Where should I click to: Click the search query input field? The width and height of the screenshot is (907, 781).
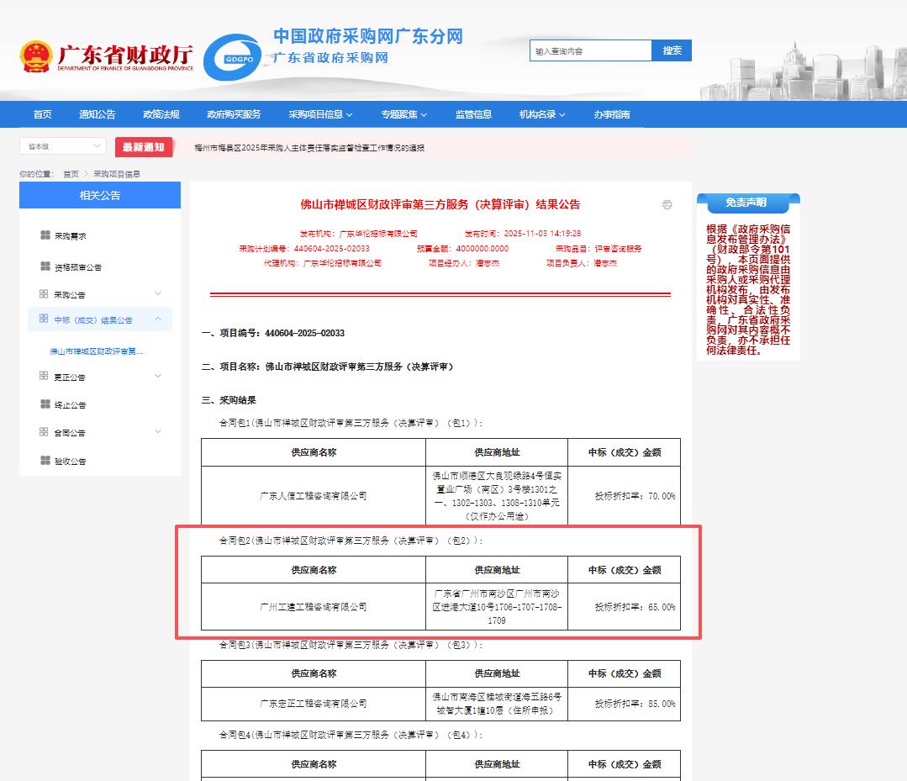pos(590,51)
